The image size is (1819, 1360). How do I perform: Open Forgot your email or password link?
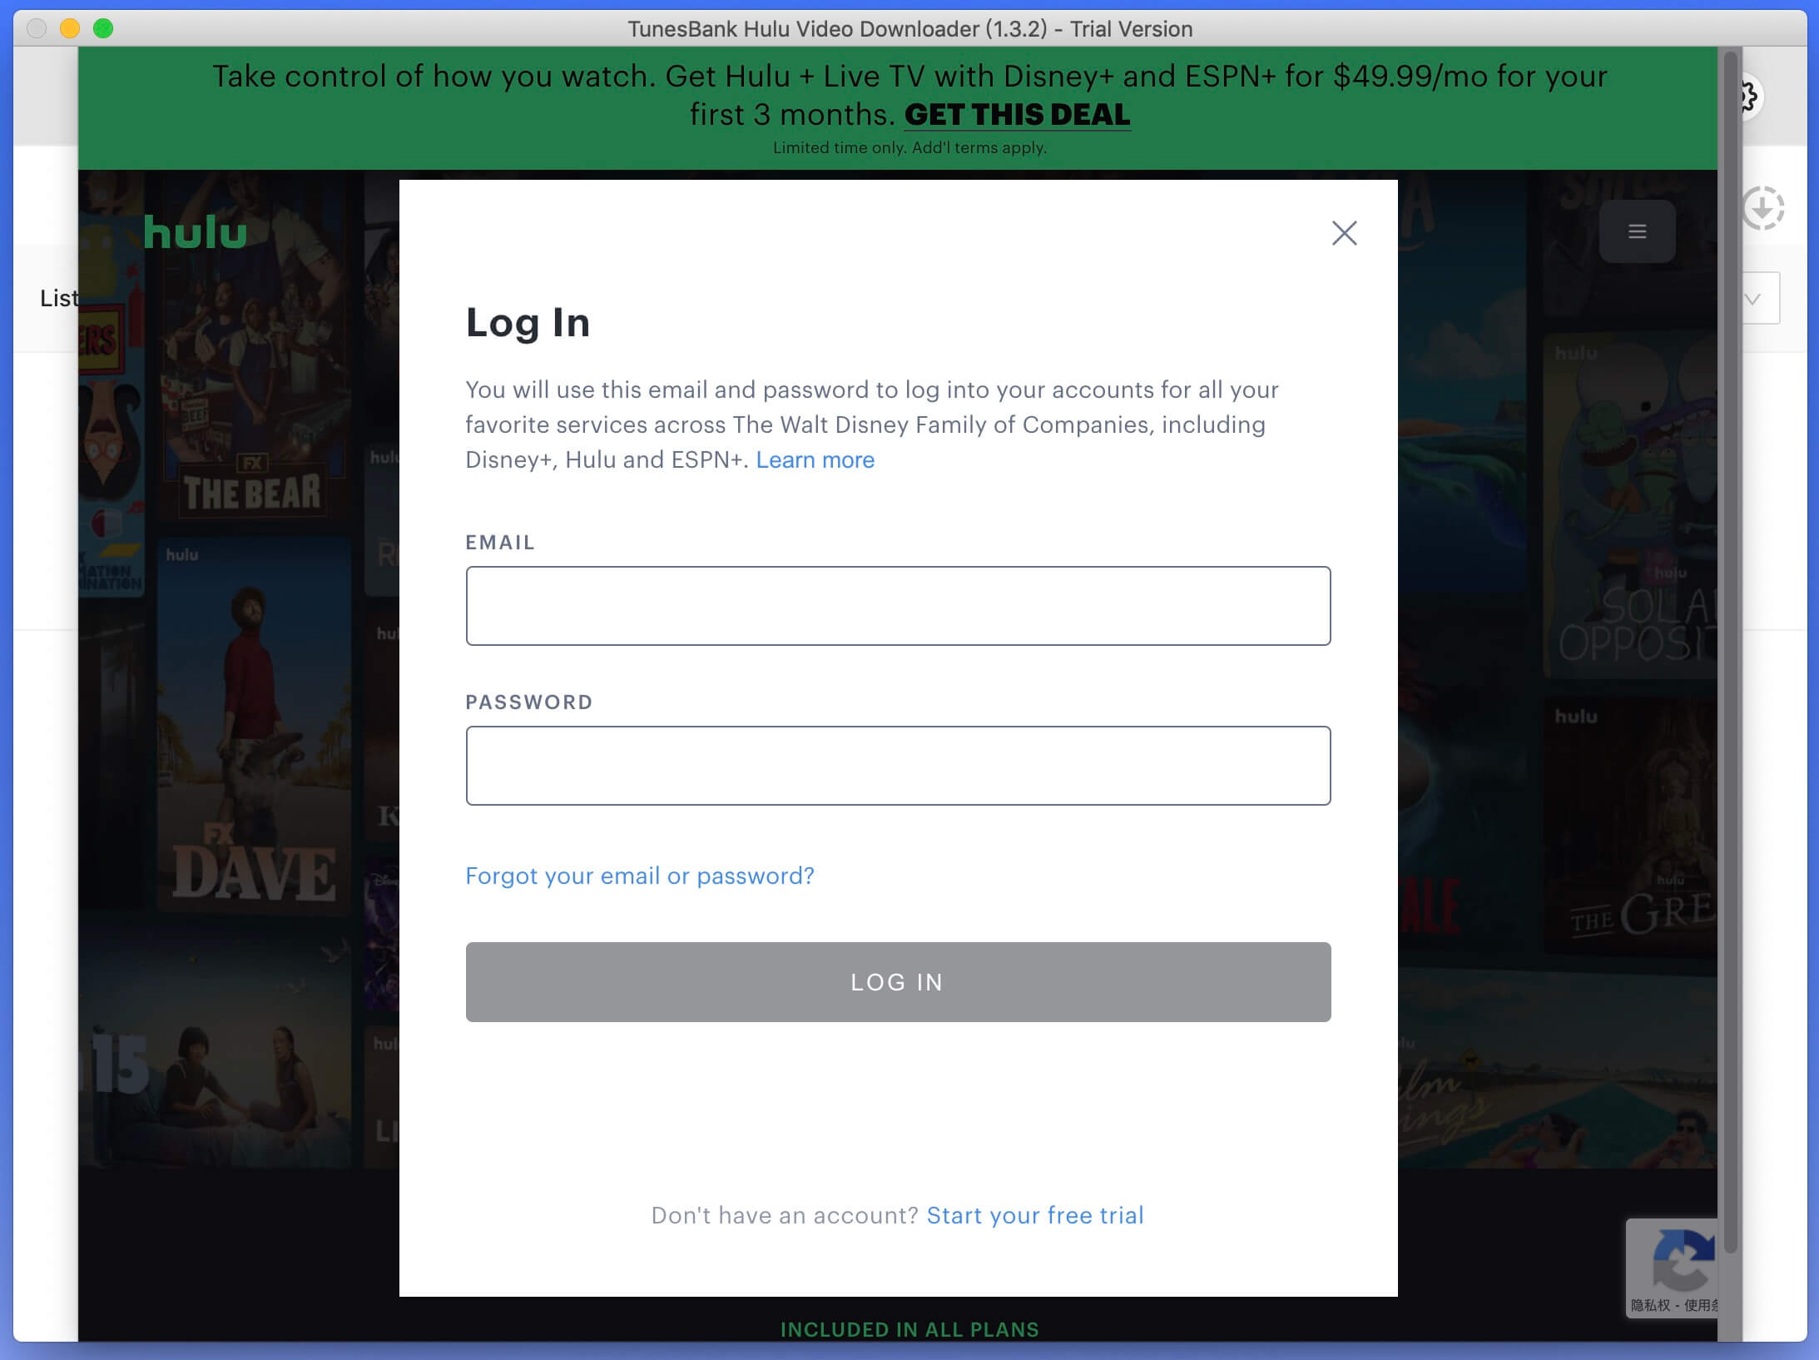tap(640, 876)
